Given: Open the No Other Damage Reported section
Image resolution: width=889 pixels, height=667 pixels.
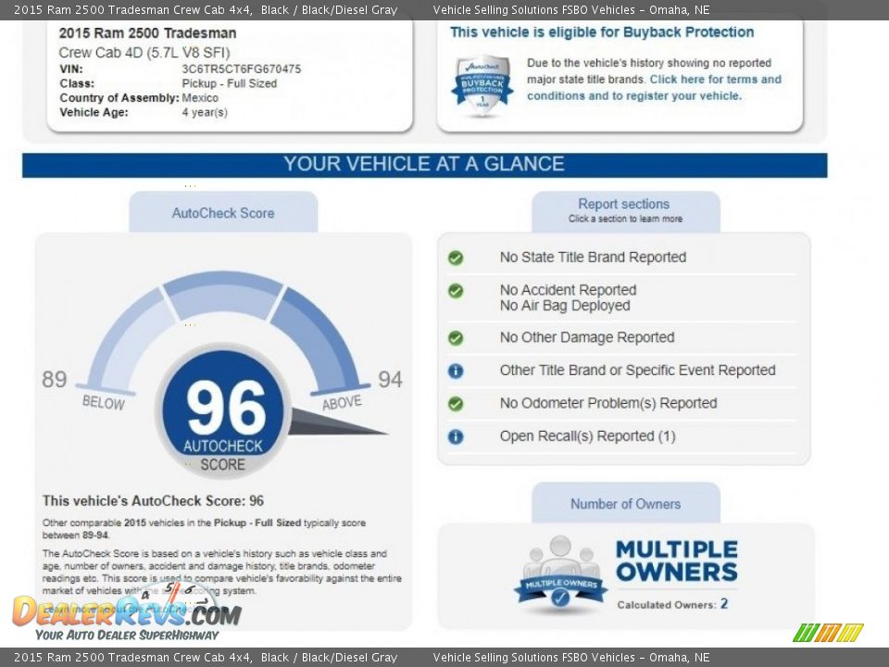Looking at the screenshot, I should tap(587, 337).
